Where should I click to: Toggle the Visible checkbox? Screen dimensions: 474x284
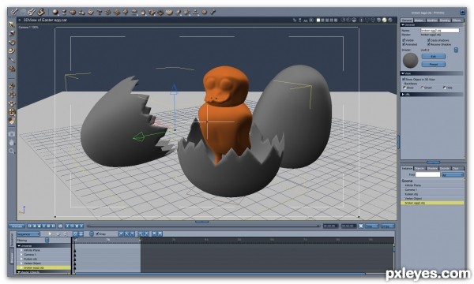pos(404,40)
